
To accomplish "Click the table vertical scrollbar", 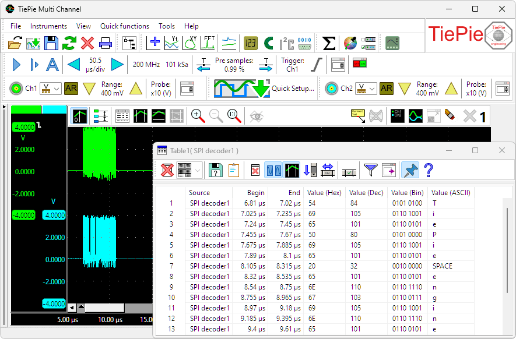I will (x=507, y=250).
